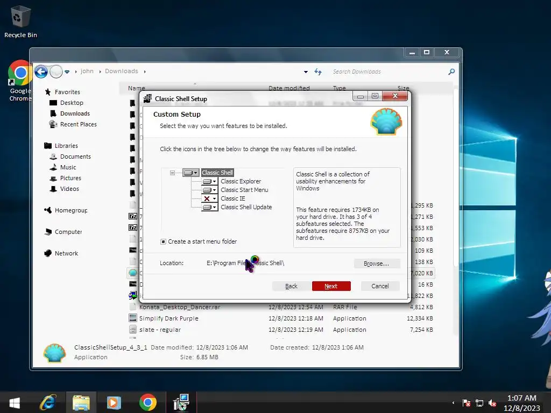Screen dimensions: 551x413
Task: Open Pictures library in navigation pane
Action: tap(70, 178)
